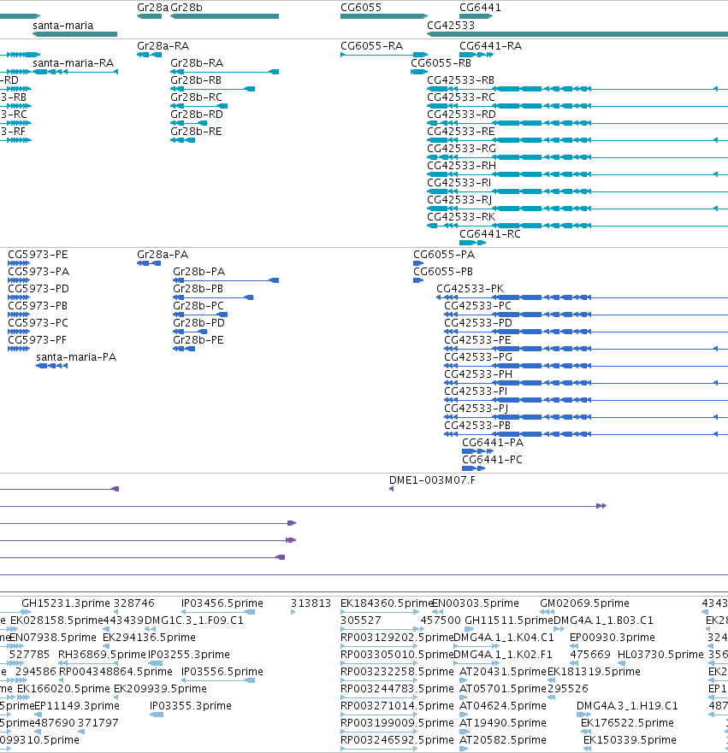Select EST IP03456.5prime

coord(222,603)
